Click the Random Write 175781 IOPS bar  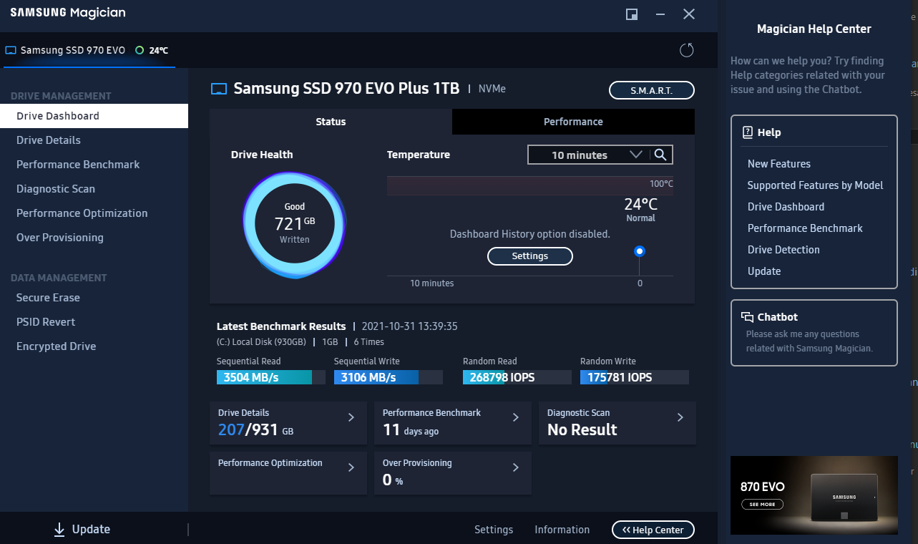pyautogui.click(x=635, y=377)
